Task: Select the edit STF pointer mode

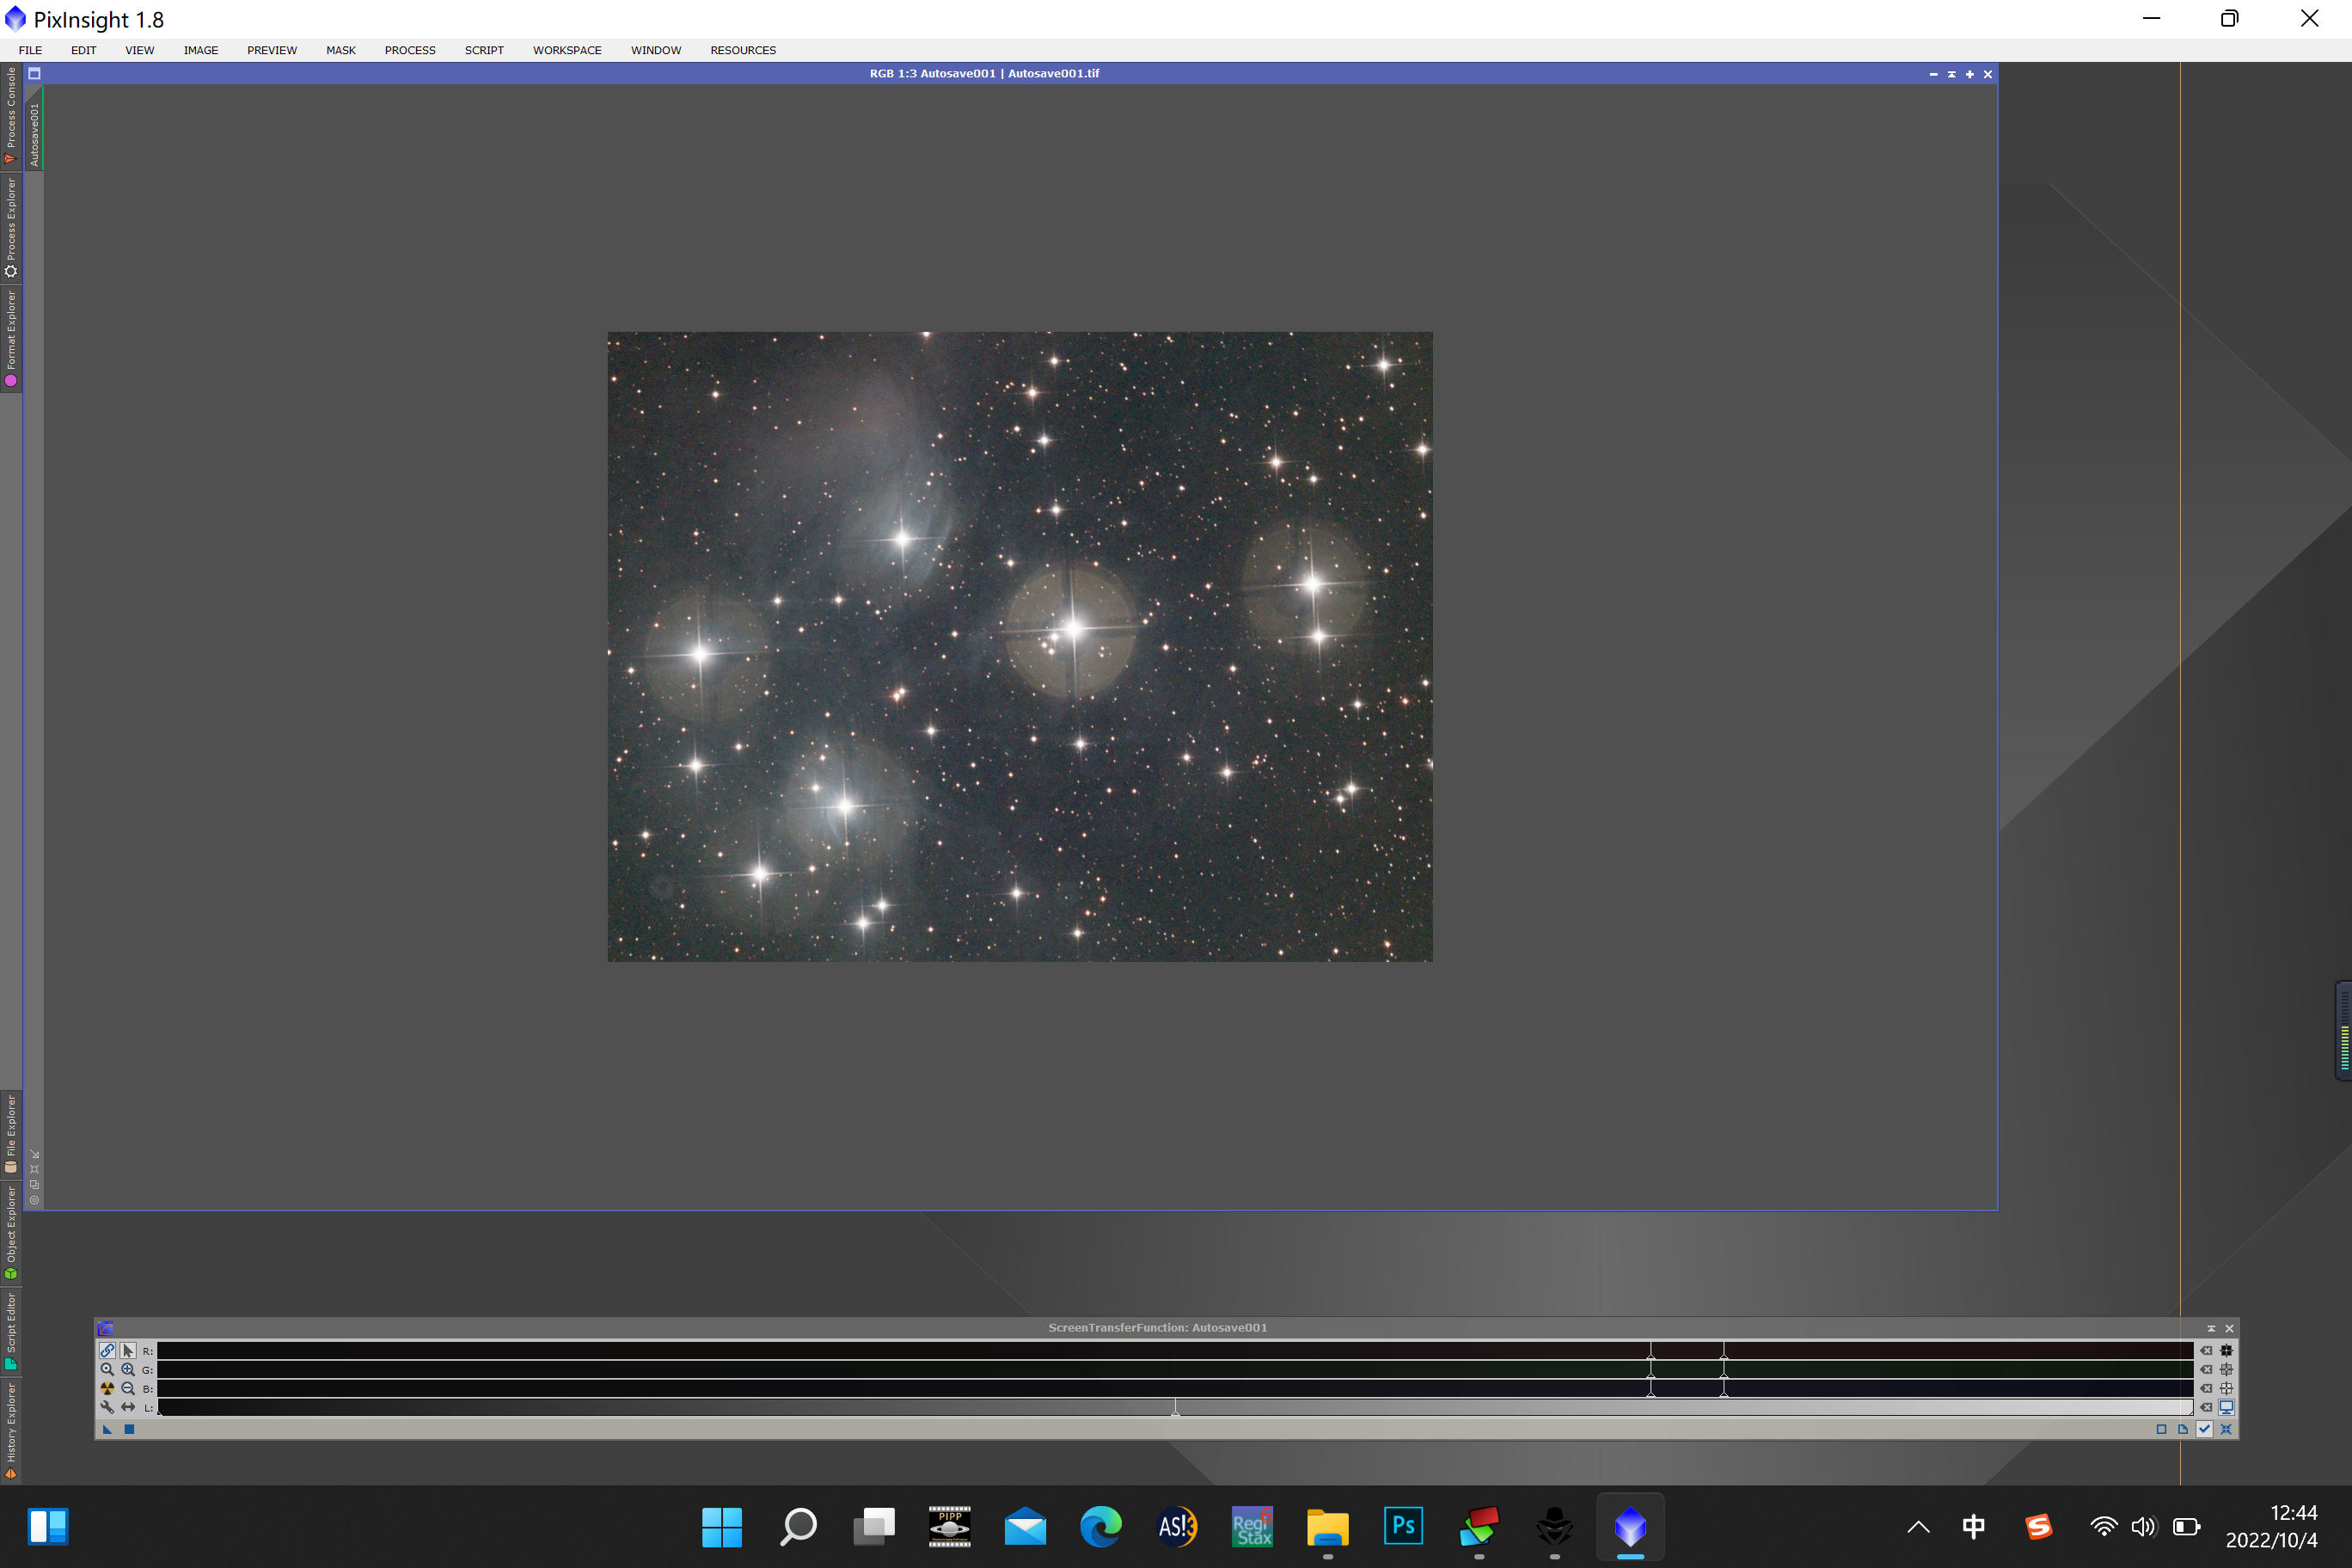Action: coord(128,1350)
